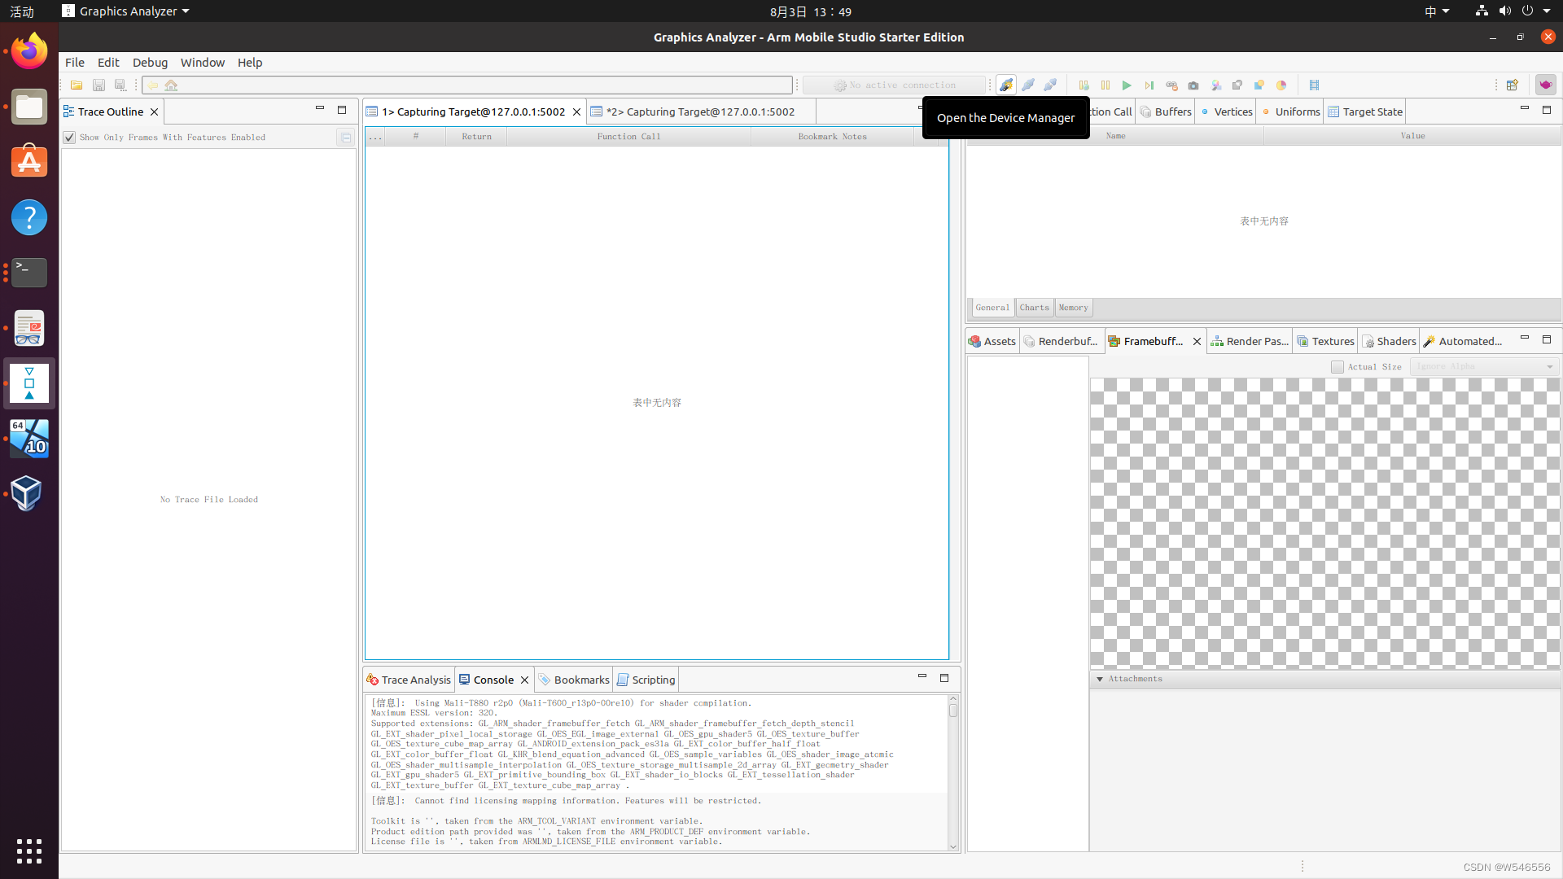Enable the Actual Size checkbox
Screen dimensions: 1563x879
coord(1336,366)
